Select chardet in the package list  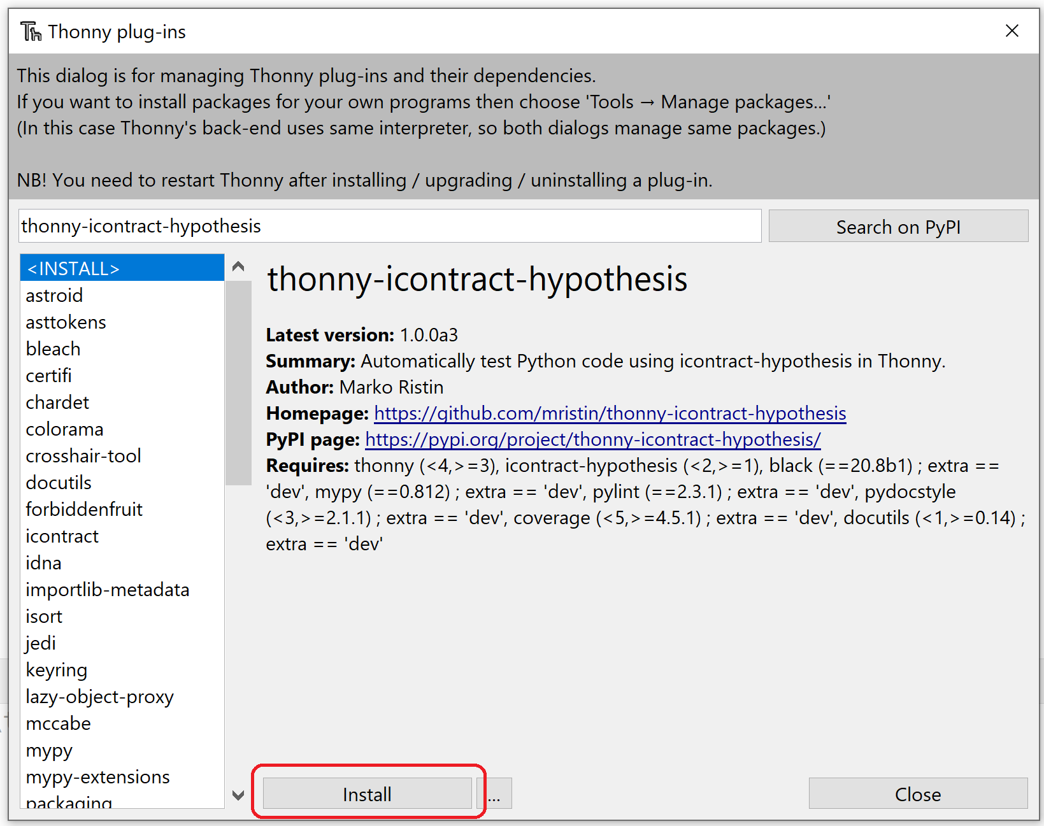122,402
